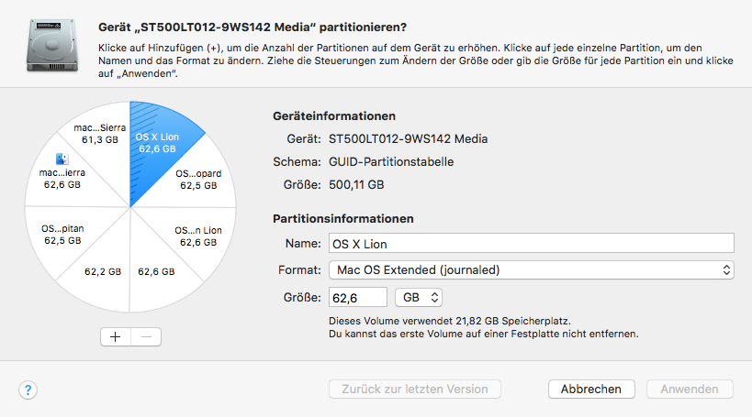Open help with the question mark button
The image size is (752, 417).
(x=28, y=390)
